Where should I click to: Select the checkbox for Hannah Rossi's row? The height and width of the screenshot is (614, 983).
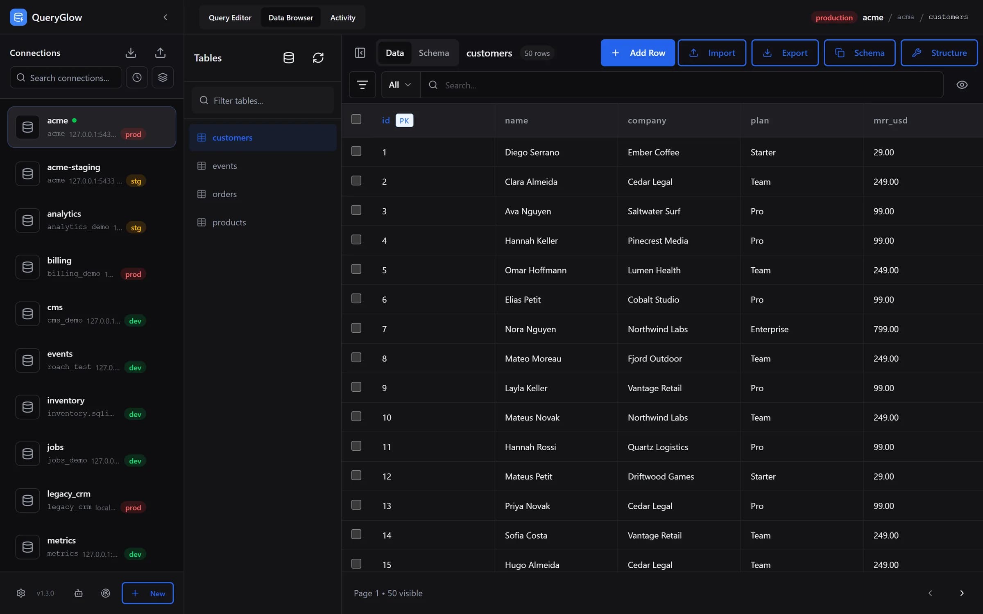click(356, 446)
